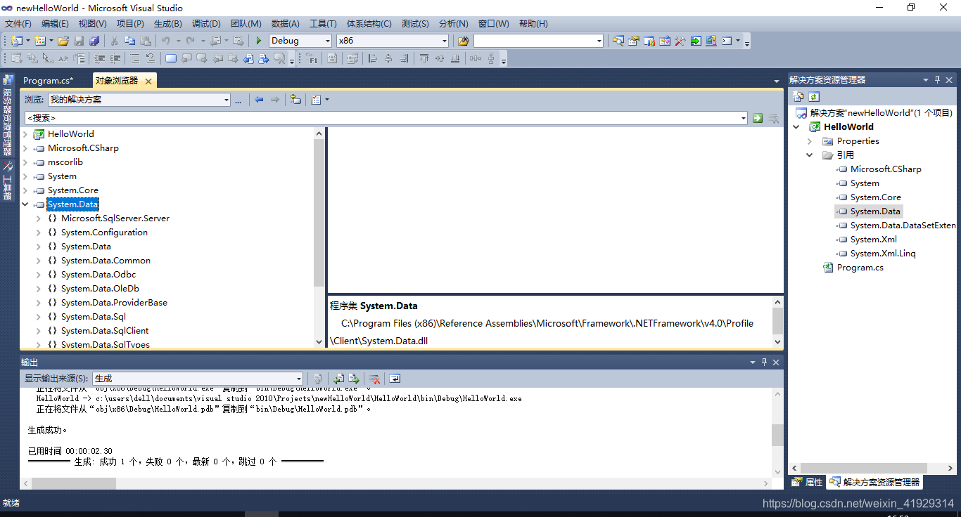Click the Redo arrow icon

190,41
